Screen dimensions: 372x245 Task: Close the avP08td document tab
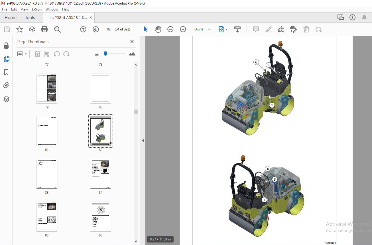click(x=91, y=18)
